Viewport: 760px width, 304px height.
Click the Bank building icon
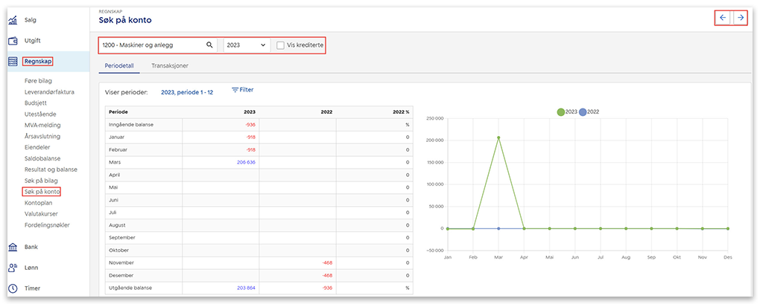13,247
